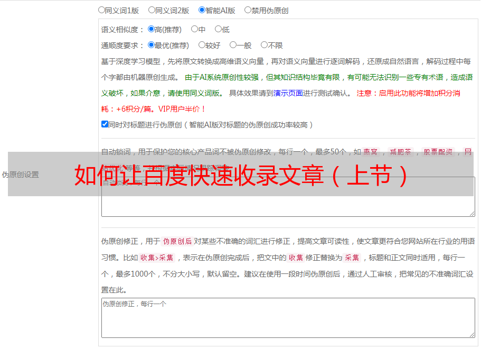Open the 演示页面 link
This screenshot has height=348, width=481.
[x=288, y=93]
